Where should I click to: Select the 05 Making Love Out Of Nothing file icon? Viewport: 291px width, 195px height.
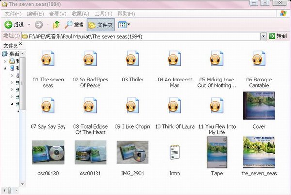[217, 59]
